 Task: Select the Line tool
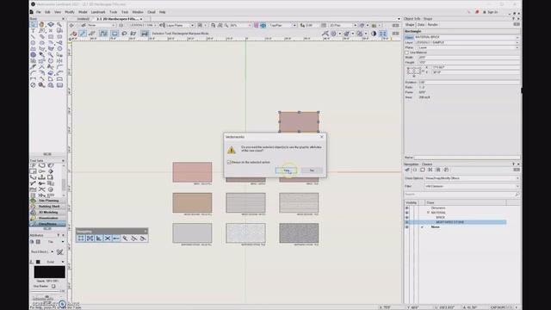(34, 36)
